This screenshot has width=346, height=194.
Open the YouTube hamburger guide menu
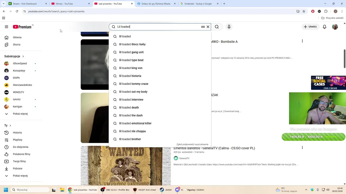click(x=6, y=27)
